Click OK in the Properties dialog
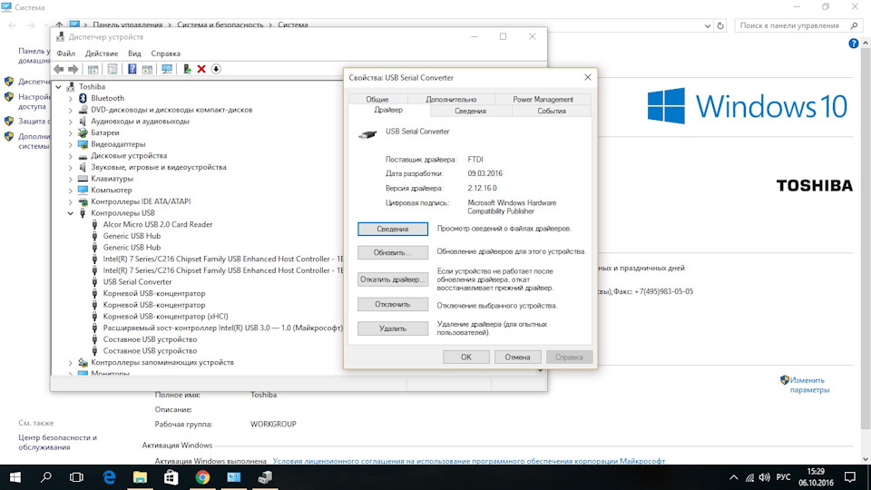The width and height of the screenshot is (871, 490). (466, 358)
